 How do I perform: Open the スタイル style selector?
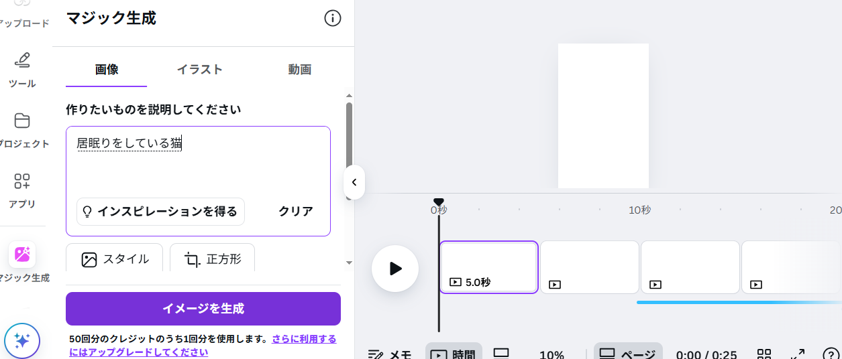115,259
